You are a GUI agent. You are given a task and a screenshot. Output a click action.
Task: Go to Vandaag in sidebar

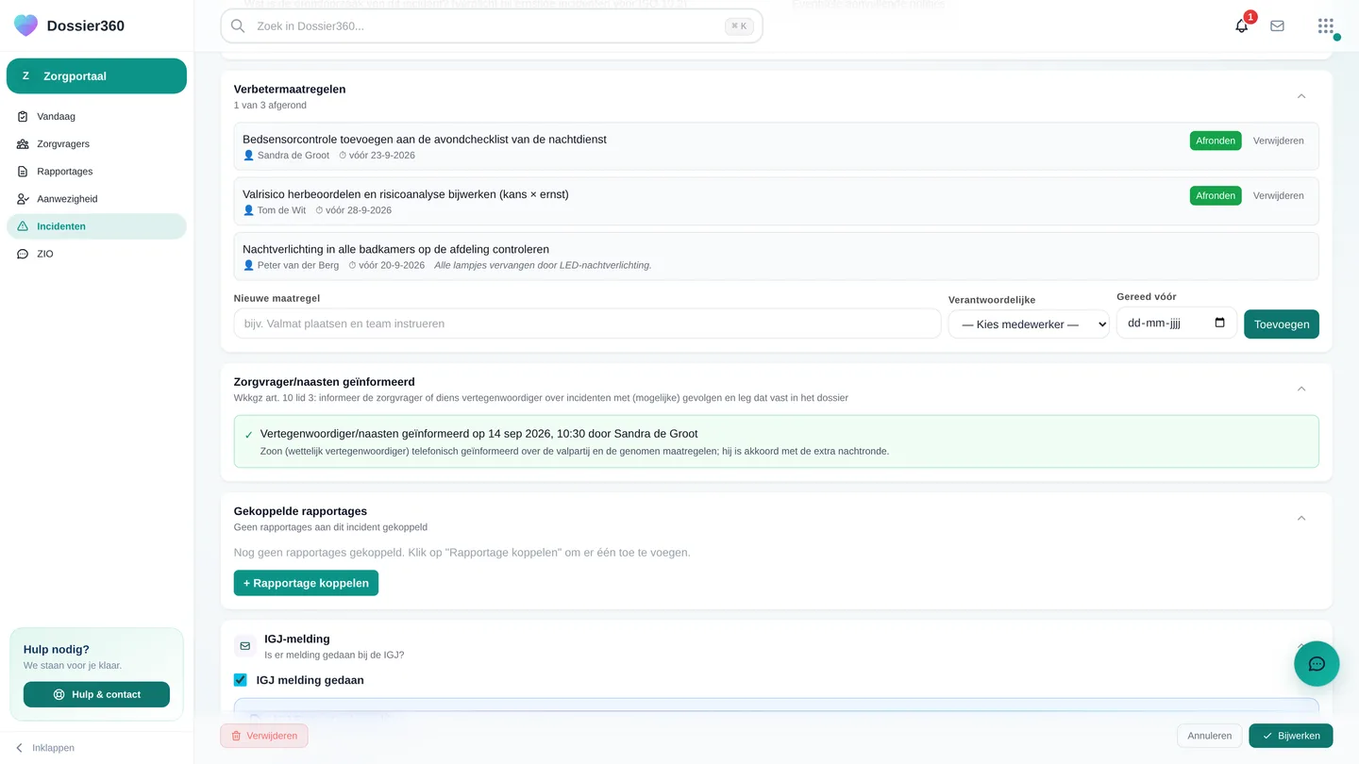96,117
